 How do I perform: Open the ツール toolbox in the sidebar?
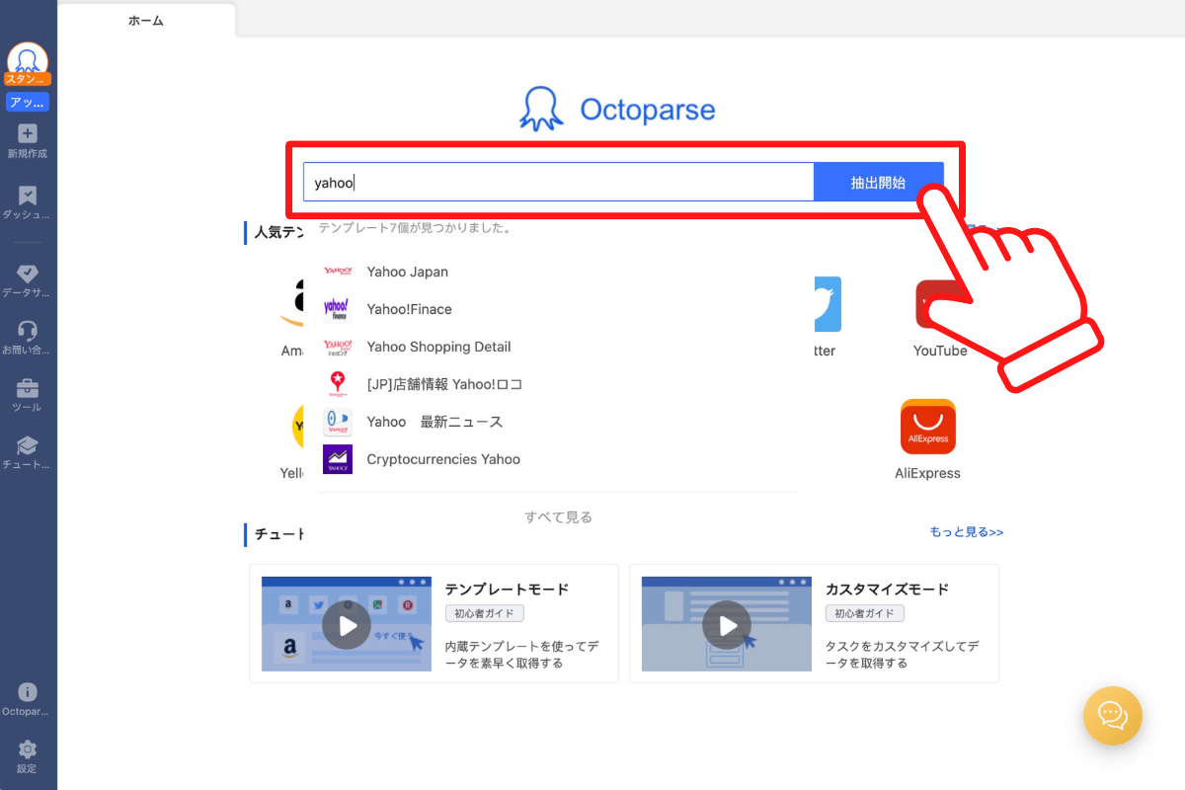click(28, 395)
